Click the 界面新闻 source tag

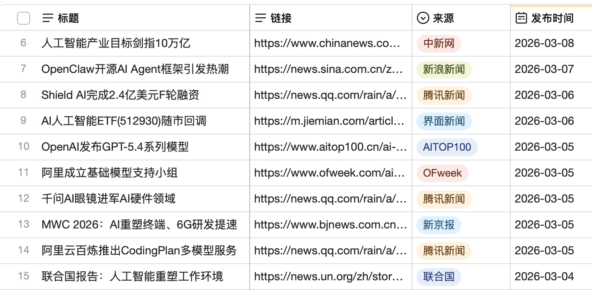(444, 121)
